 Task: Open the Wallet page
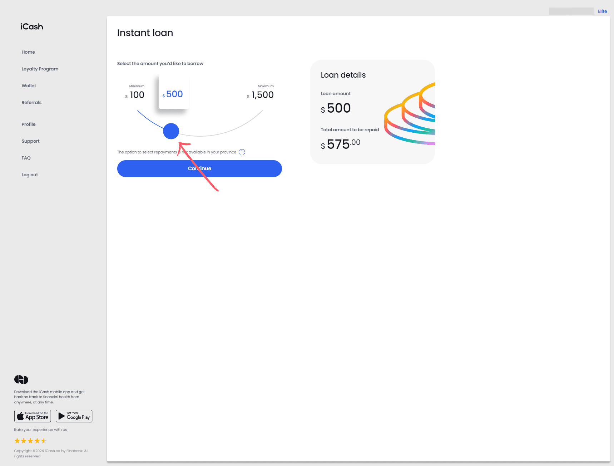click(x=29, y=86)
